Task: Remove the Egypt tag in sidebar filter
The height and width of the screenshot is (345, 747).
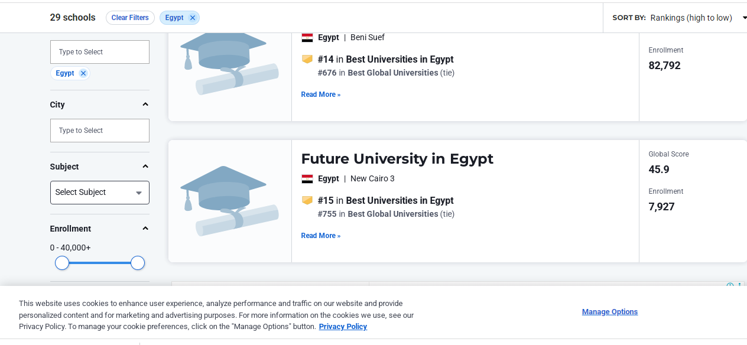Action: pos(83,73)
